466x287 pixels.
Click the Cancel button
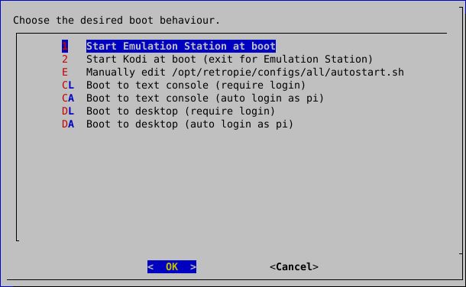pos(294,267)
